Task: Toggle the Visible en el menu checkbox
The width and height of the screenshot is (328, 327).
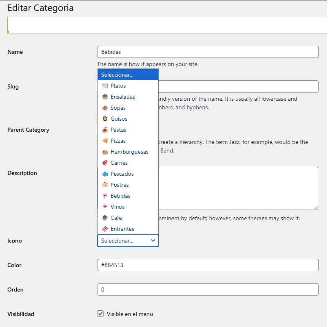Action: pyautogui.click(x=100, y=314)
